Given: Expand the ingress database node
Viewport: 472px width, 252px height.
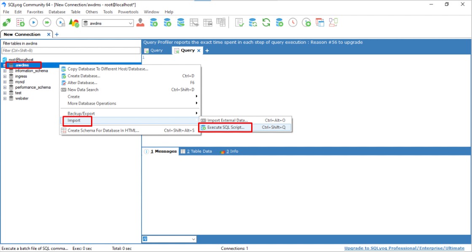Looking at the screenshot, I should tap(5, 76).
